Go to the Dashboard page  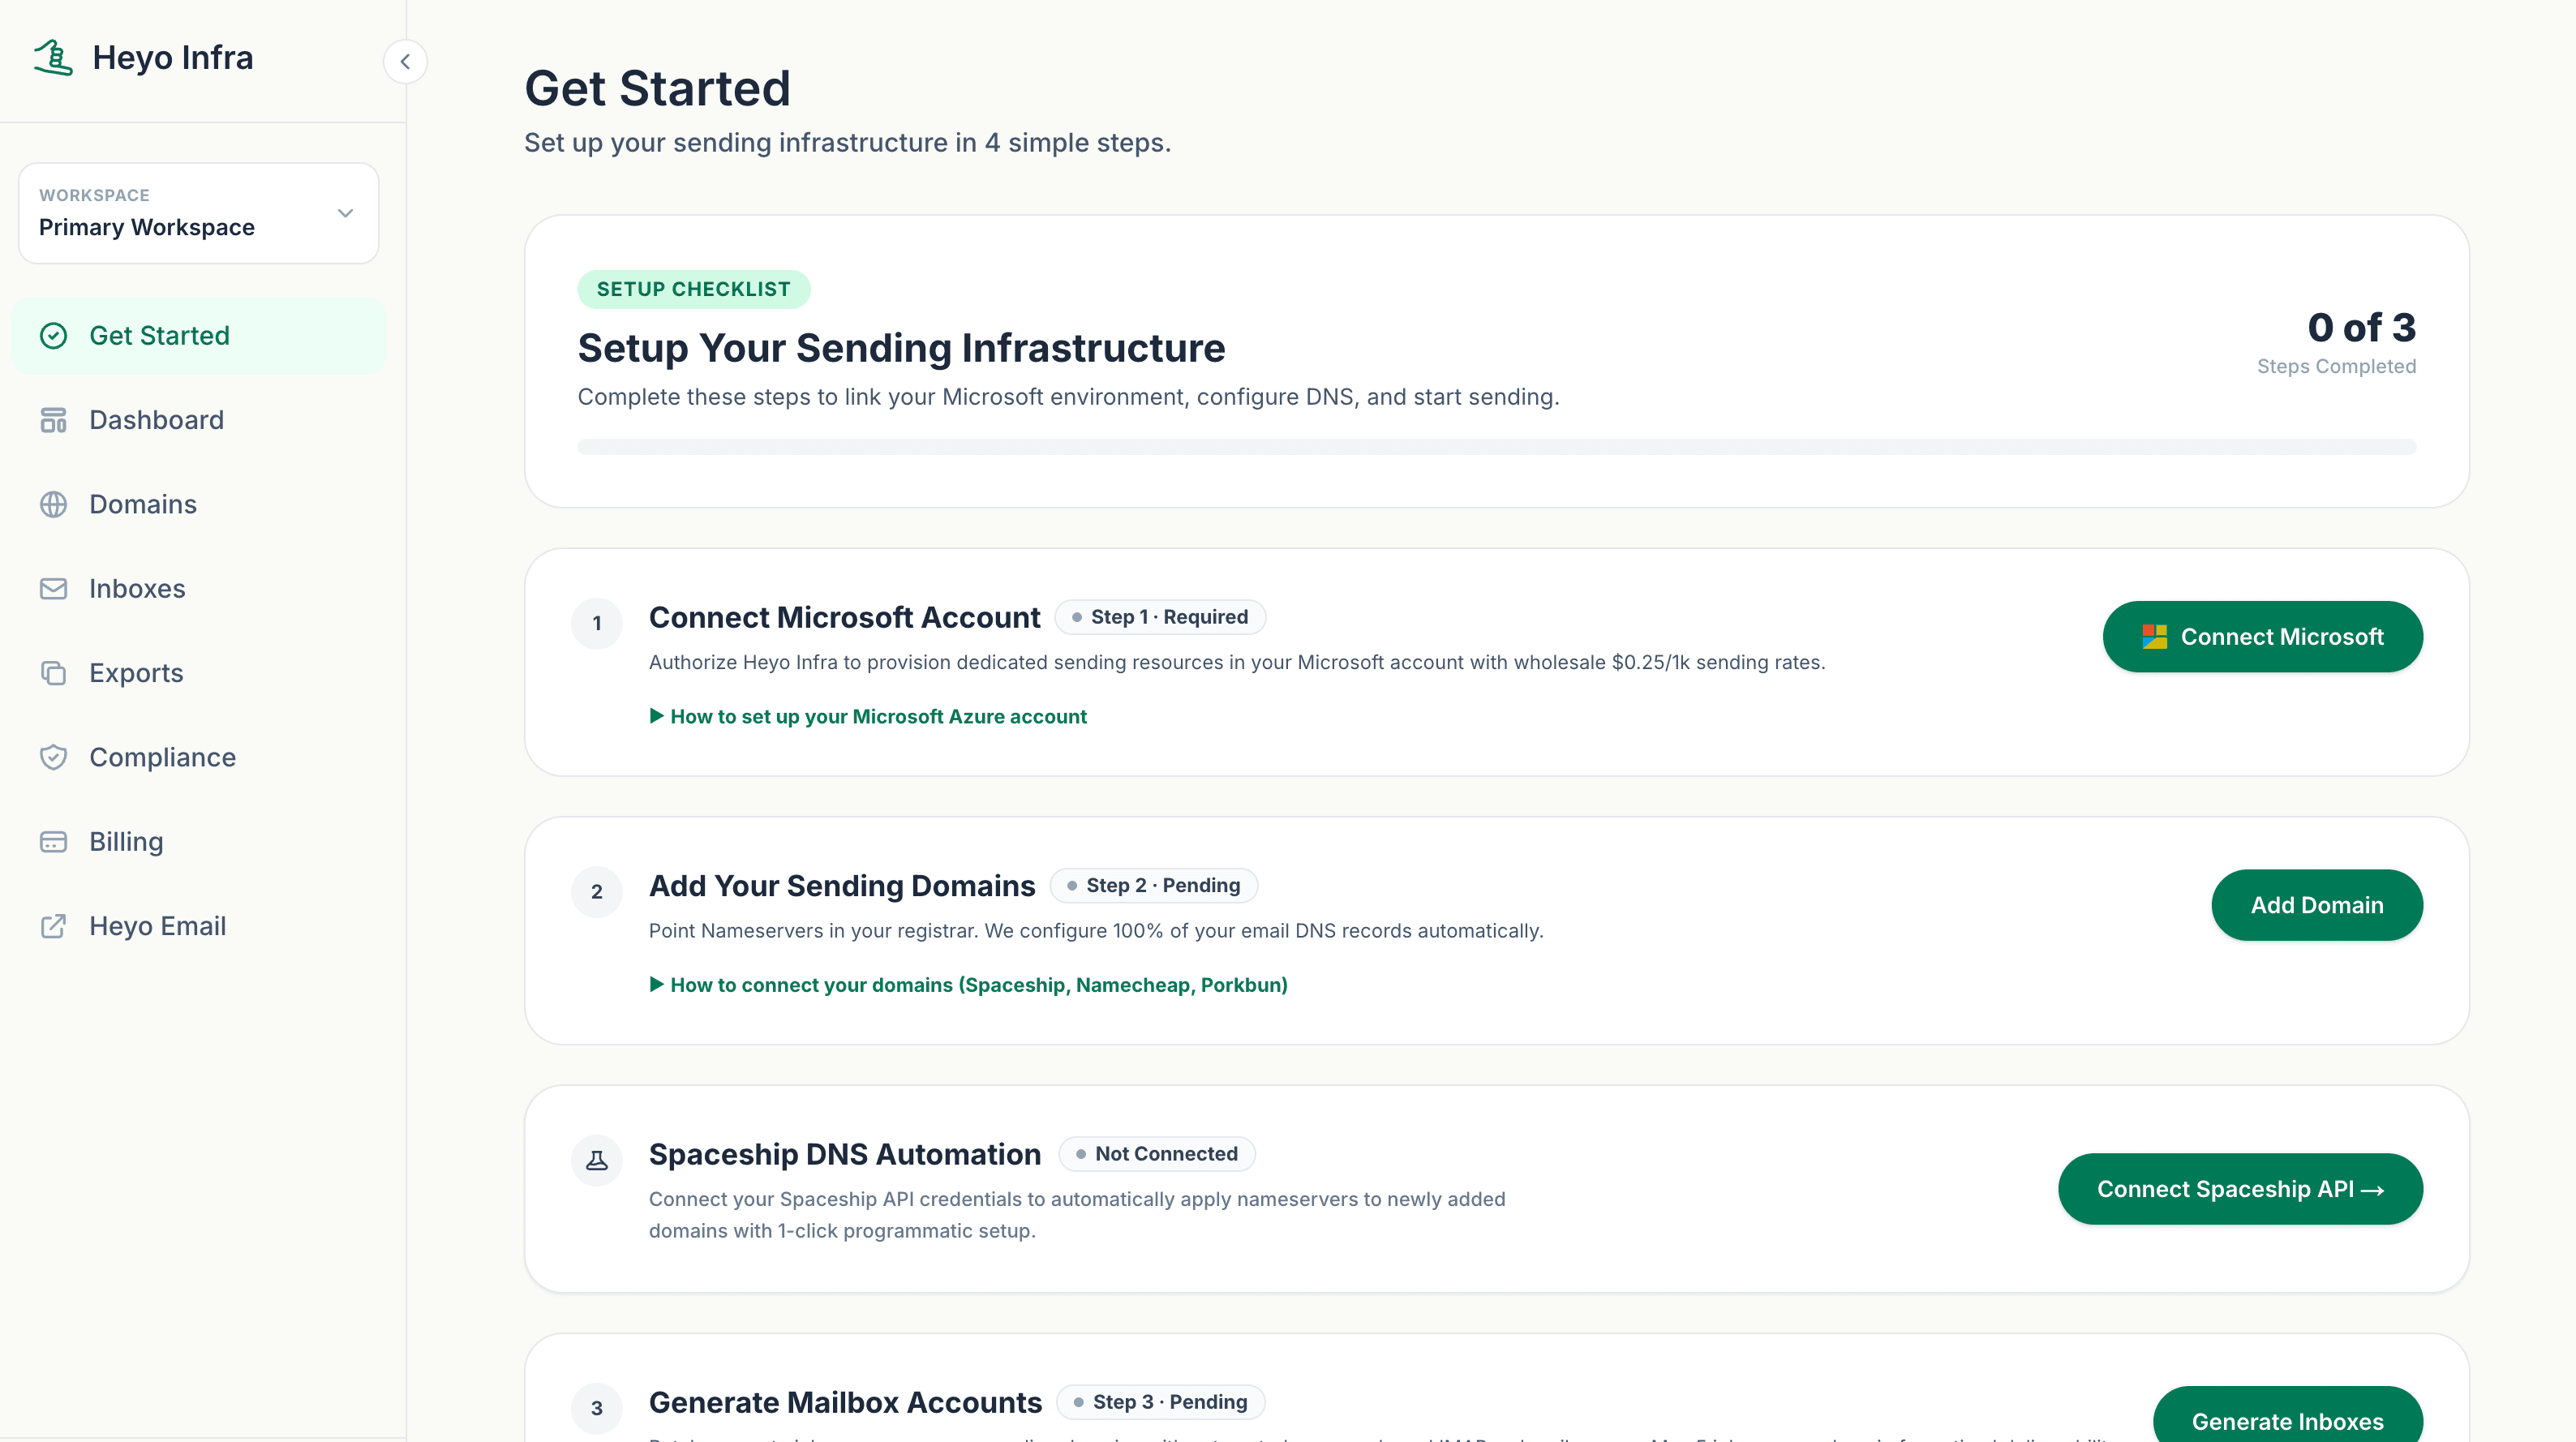pos(198,420)
